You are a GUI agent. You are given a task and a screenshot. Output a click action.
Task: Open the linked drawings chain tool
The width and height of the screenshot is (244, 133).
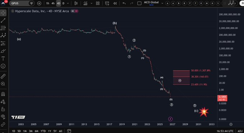(x=3, y=124)
